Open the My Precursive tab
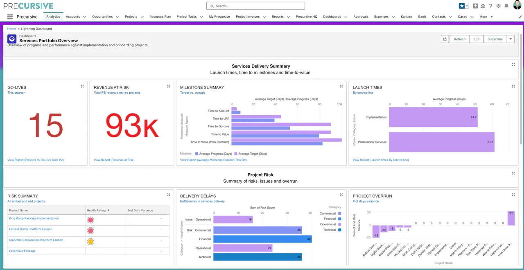 click(219, 17)
